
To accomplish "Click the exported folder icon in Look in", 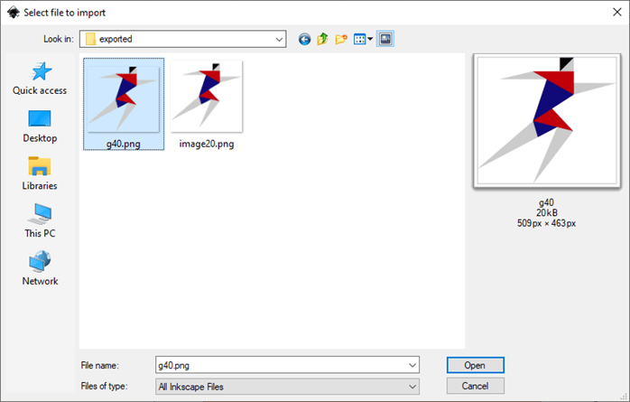I will click(91, 39).
